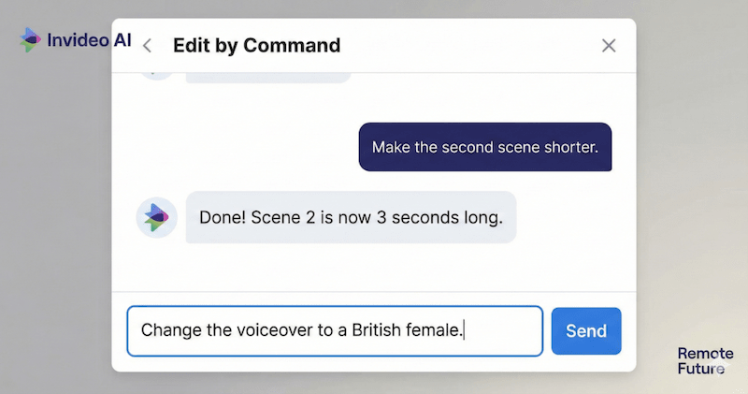Select the 'Make the second scene shorter.' message
Screen dimensions: 748x394
click(x=484, y=147)
